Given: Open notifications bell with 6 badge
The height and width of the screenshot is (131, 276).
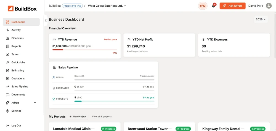Looking at the screenshot, I should click(x=214, y=6).
